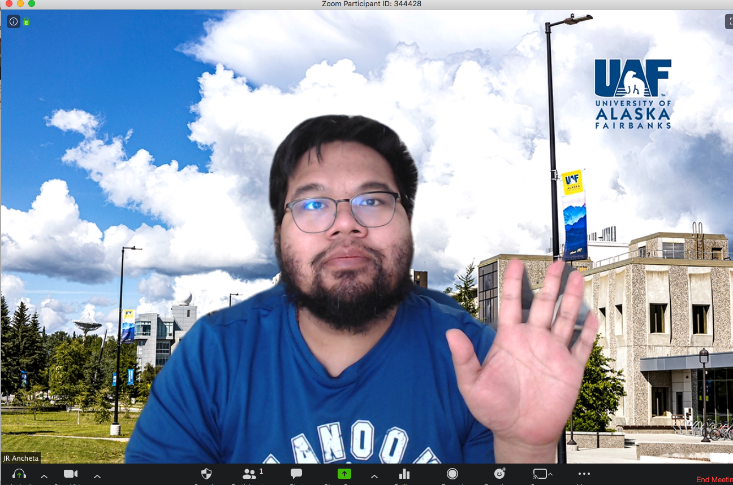Click the JR Ancheta name label
Screen dimensions: 733x485
(x=21, y=458)
